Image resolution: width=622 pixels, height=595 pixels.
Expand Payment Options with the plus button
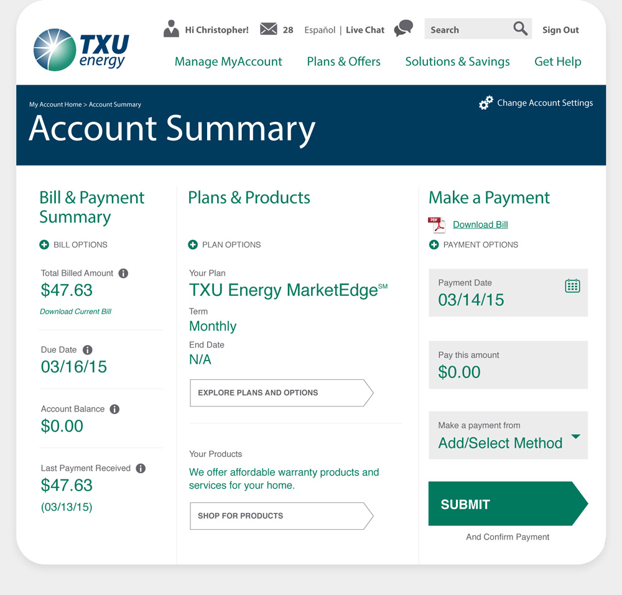(x=434, y=245)
